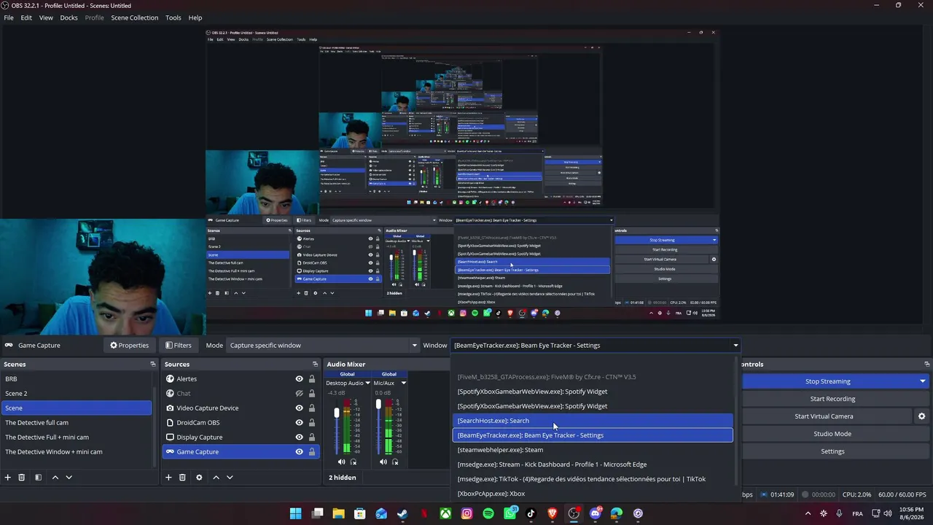
Task: Start the Virtual Camera
Action: click(x=824, y=416)
